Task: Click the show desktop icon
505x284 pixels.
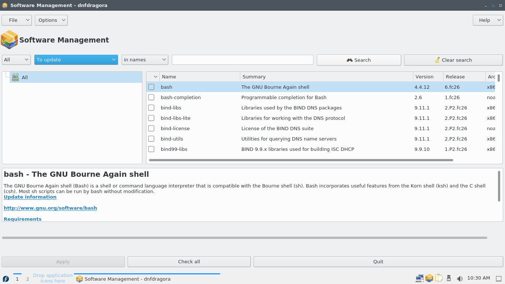Action: pyautogui.click(x=499, y=279)
